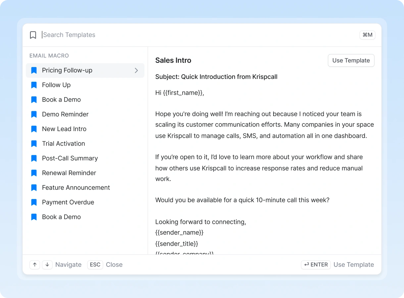This screenshot has width=404, height=298.
Task: Click the bookmark icon in the search bar
Action: click(x=33, y=35)
